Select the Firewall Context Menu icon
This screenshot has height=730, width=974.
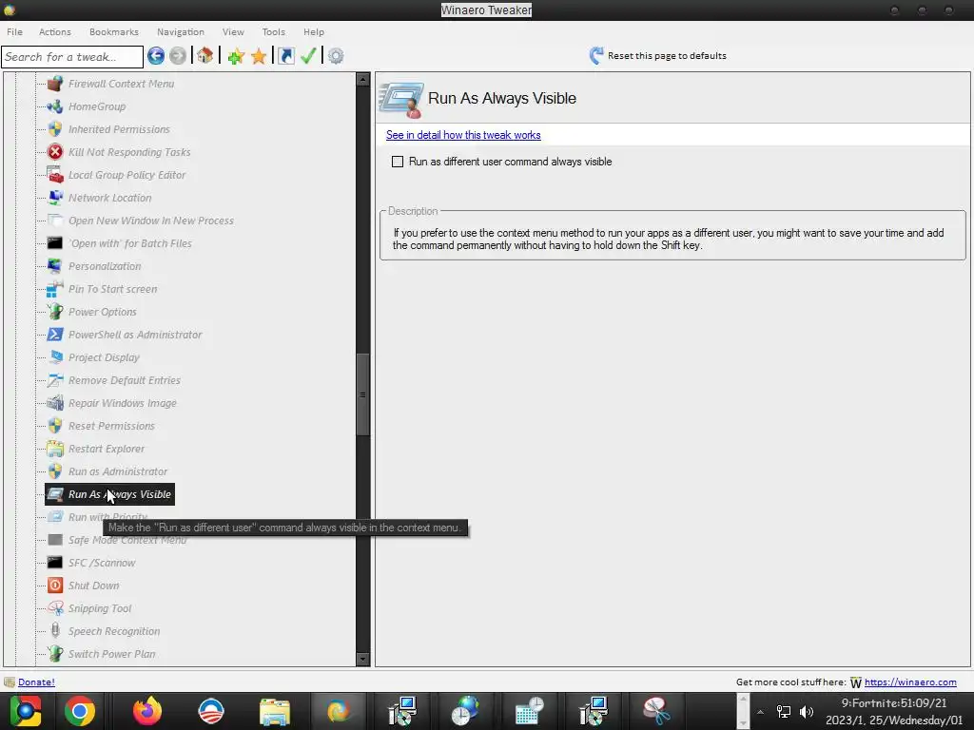point(55,84)
